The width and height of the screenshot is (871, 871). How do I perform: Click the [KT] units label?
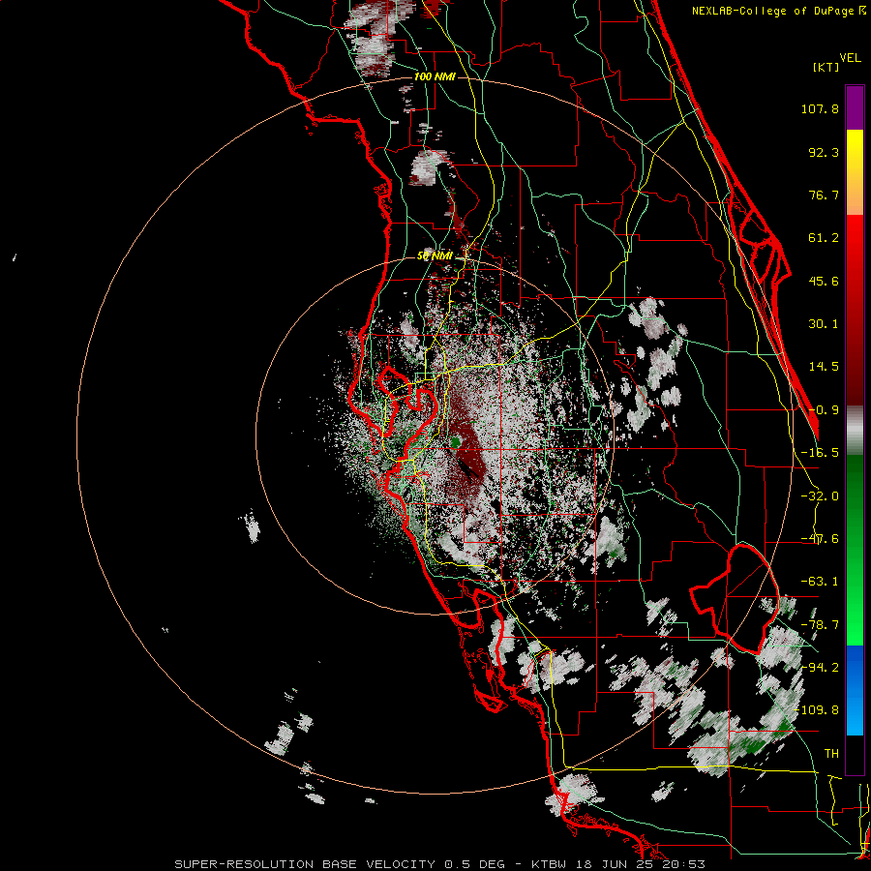click(826, 67)
